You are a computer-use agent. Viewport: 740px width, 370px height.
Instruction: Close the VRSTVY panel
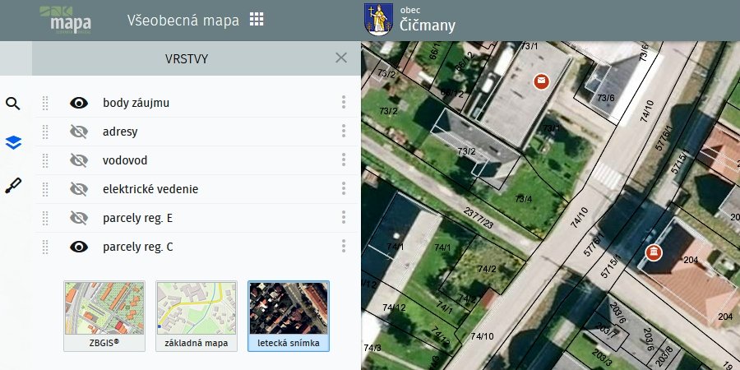tap(341, 58)
